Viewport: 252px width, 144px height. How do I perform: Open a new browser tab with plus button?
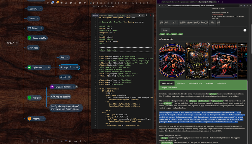pyautogui.click(x=218, y=2)
